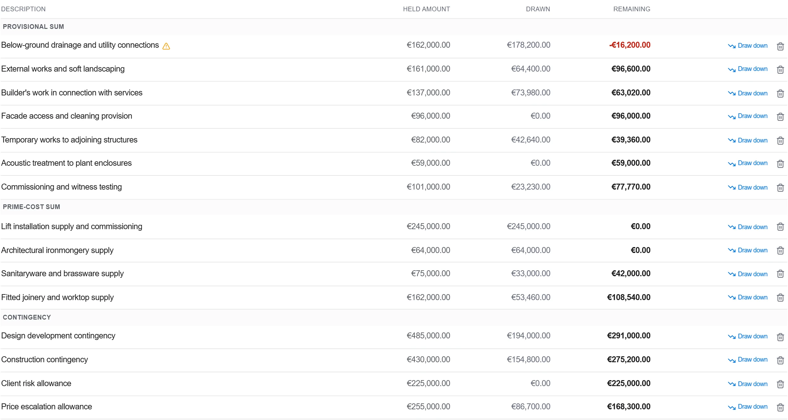Remove Design development contingency via trash icon
This screenshot has width=788, height=420.
pyautogui.click(x=780, y=337)
